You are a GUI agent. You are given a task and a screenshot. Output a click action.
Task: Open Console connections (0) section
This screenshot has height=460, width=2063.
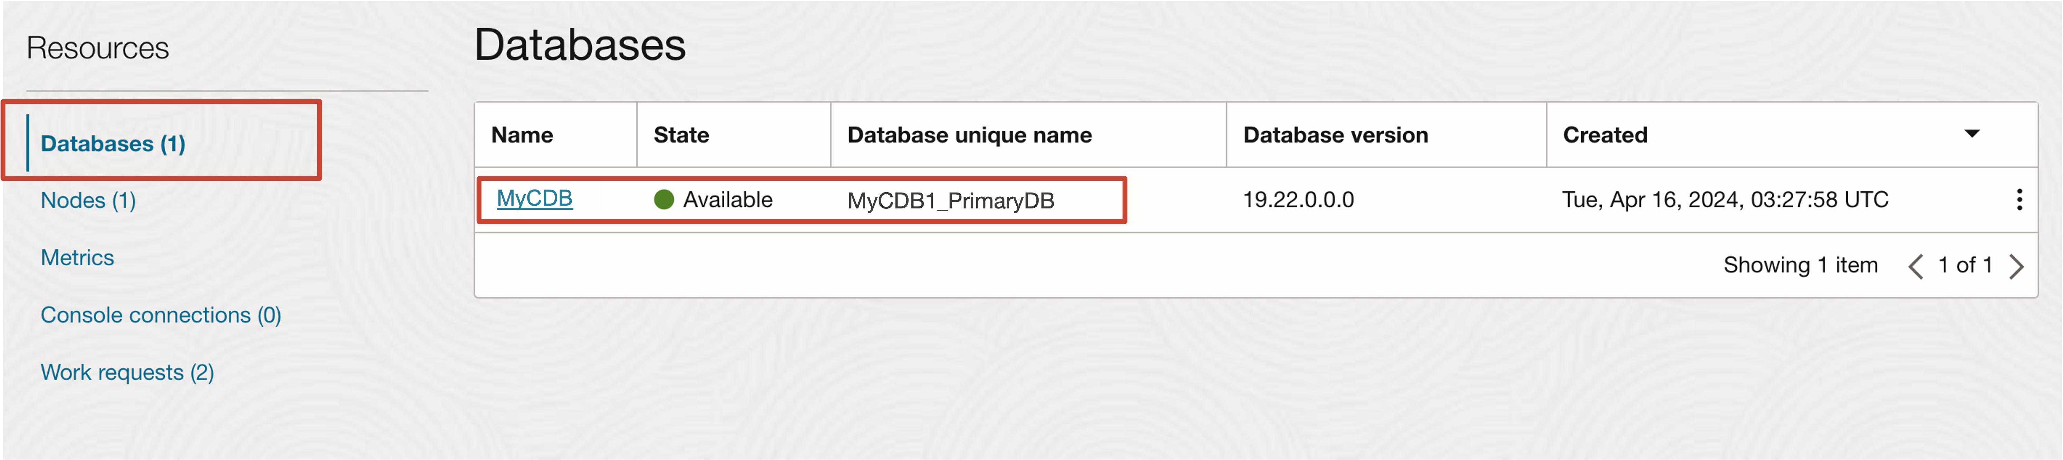pos(161,315)
